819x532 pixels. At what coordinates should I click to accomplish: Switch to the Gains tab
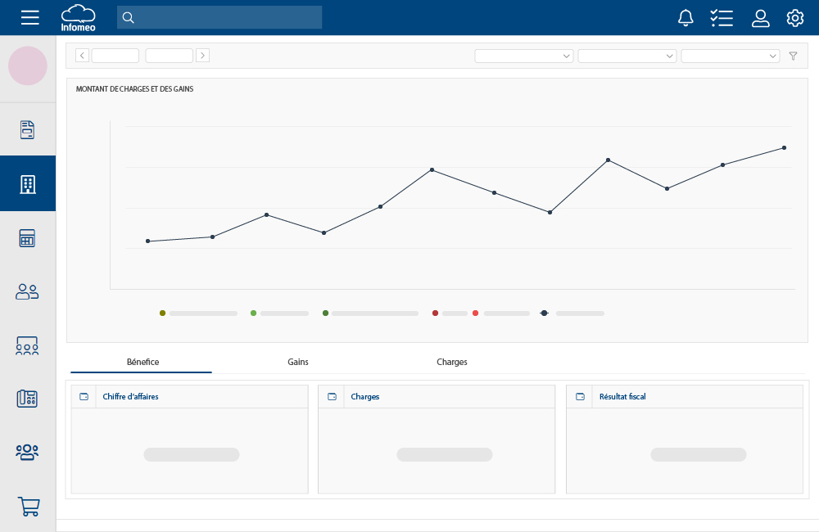click(x=298, y=362)
